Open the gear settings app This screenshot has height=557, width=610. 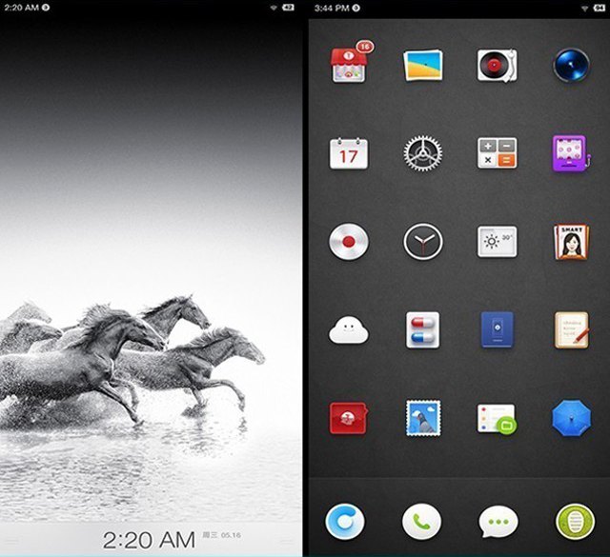tap(422, 153)
